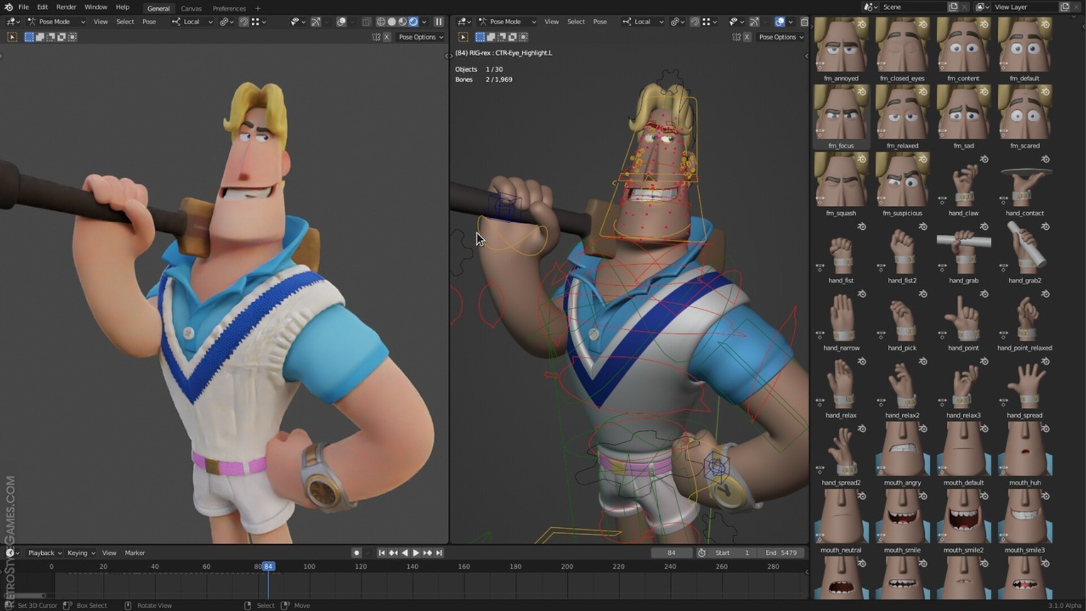Toggle the viewport overlays pause icon
The image size is (1086, 611).
(439, 21)
